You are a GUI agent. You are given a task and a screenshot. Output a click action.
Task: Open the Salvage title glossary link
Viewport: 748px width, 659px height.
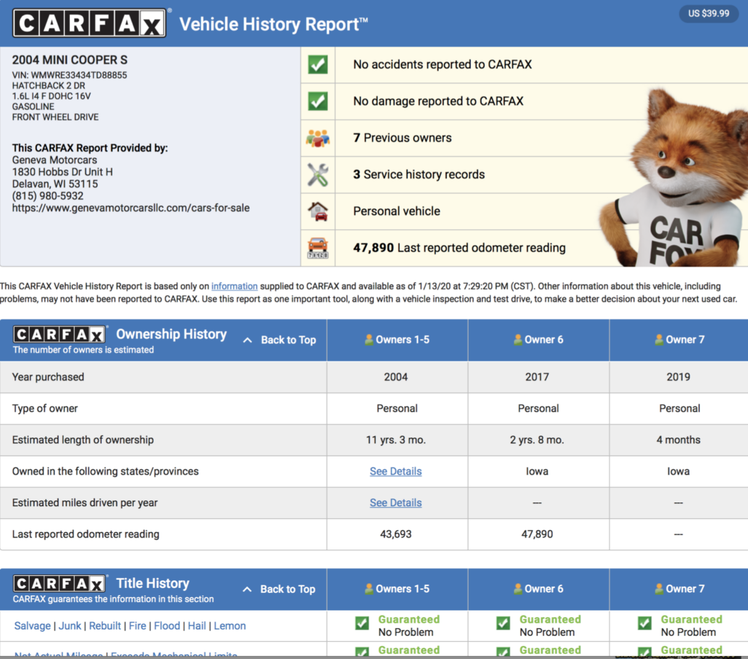point(33,626)
